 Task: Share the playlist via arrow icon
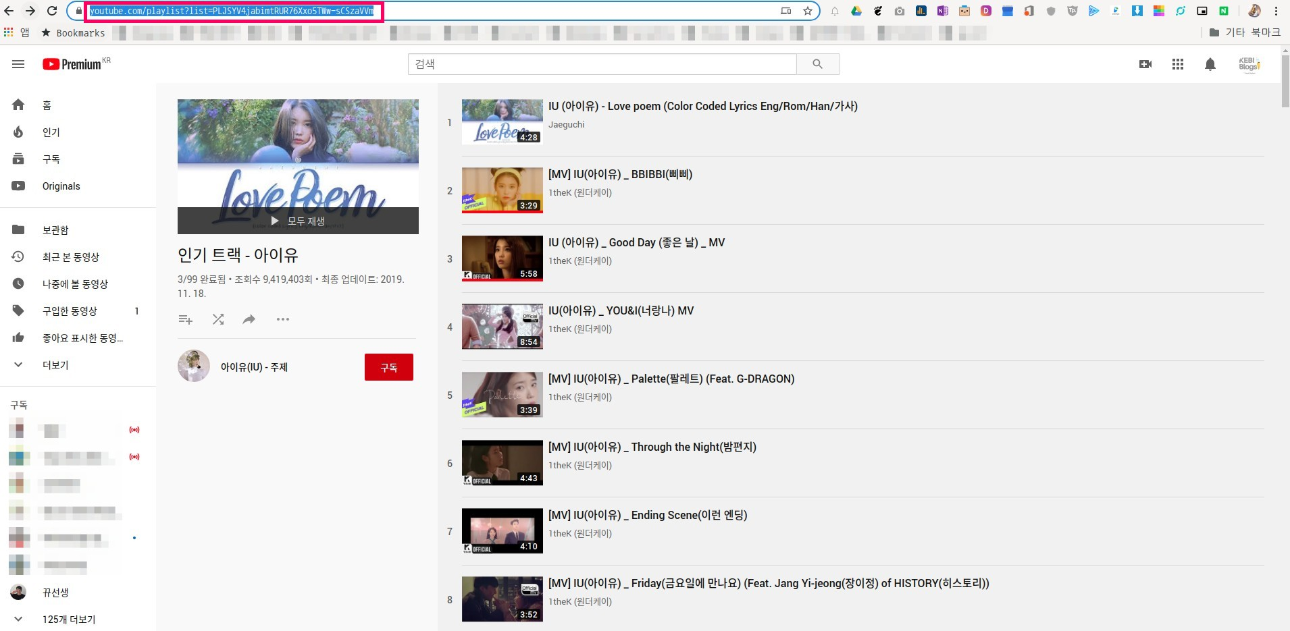tap(249, 319)
